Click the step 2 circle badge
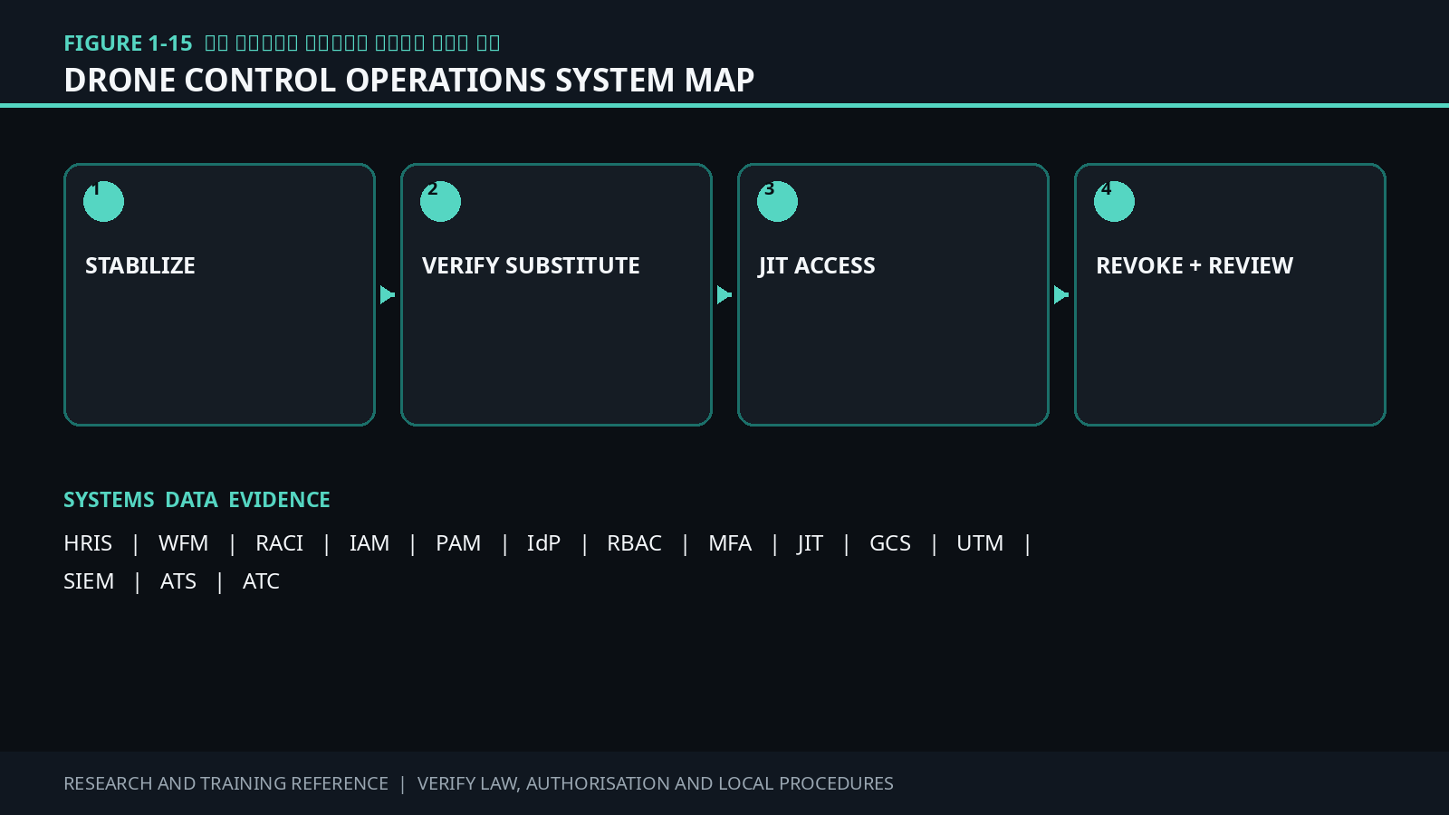This screenshot has width=1449, height=815. (x=440, y=201)
